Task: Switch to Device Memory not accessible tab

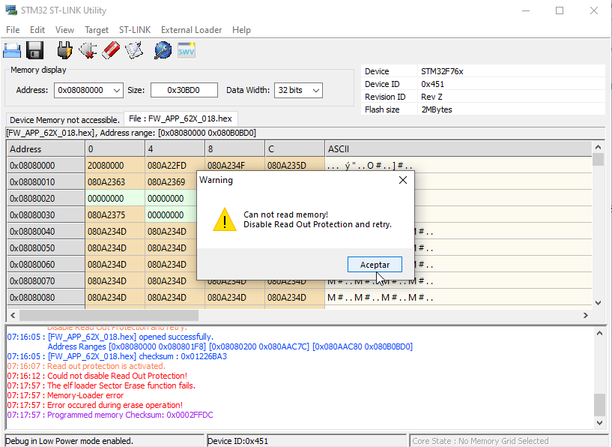Action: click(64, 120)
